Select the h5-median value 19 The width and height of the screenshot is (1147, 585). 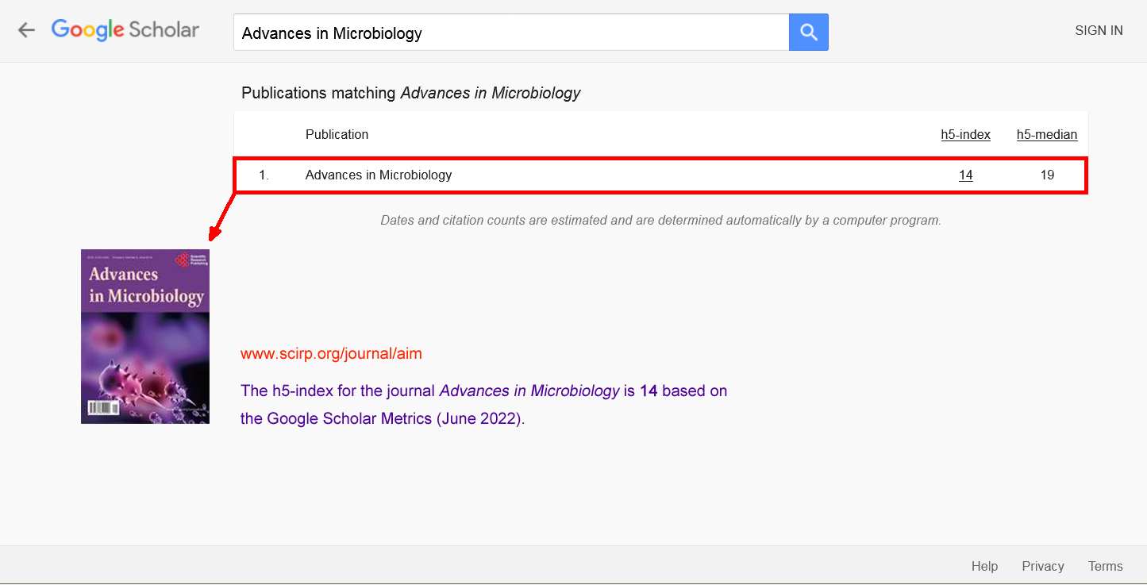tap(1047, 175)
